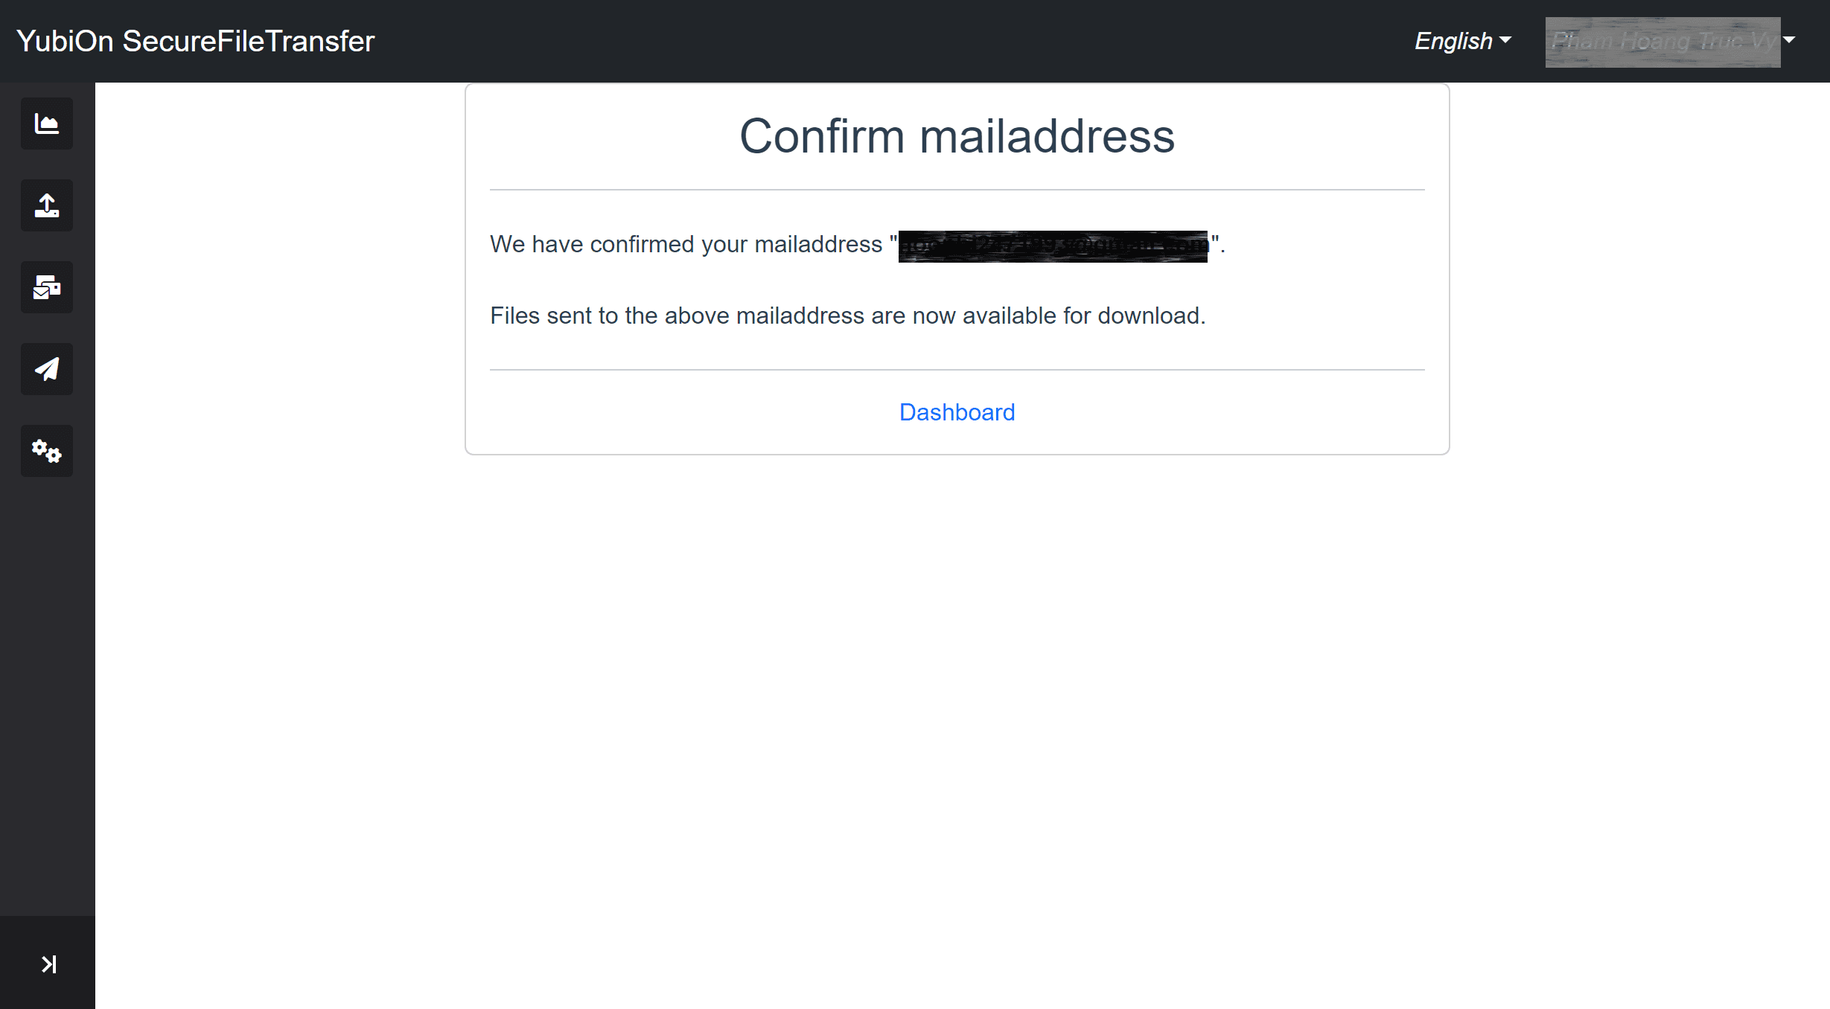Click the blank white area below the card
This screenshot has width=1830, height=1009.
click(x=957, y=707)
